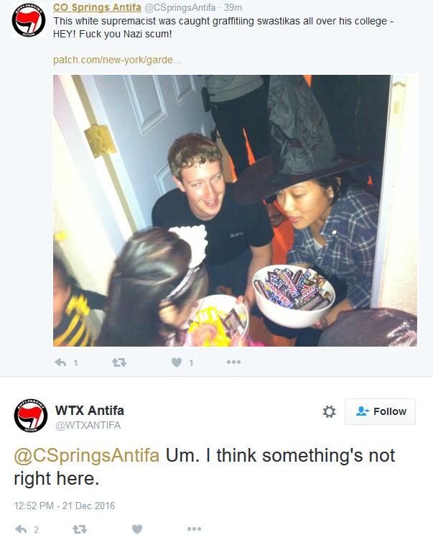Follow the WTX Antifa account
433x548 pixels.
(380, 411)
